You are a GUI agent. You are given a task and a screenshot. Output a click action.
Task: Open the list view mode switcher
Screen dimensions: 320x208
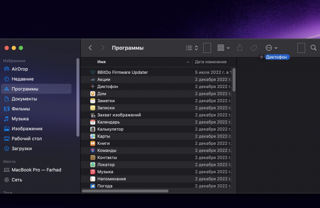coord(192,48)
